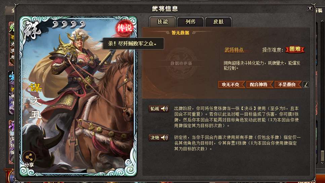This screenshot has height=183, width=325.
Task: Click the 决绝 skill name button
Action: coord(155,138)
